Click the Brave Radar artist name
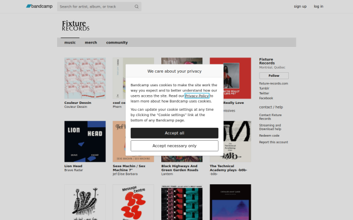Image resolution: width=353 pixels, height=220 pixels. (x=74, y=170)
